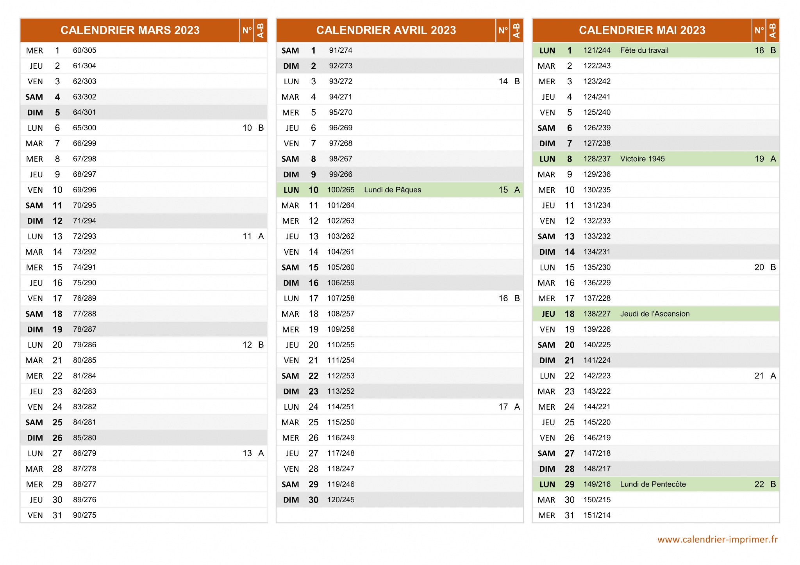Click week number 15 in April
This screenshot has height=565, width=800.
click(503, 190)
